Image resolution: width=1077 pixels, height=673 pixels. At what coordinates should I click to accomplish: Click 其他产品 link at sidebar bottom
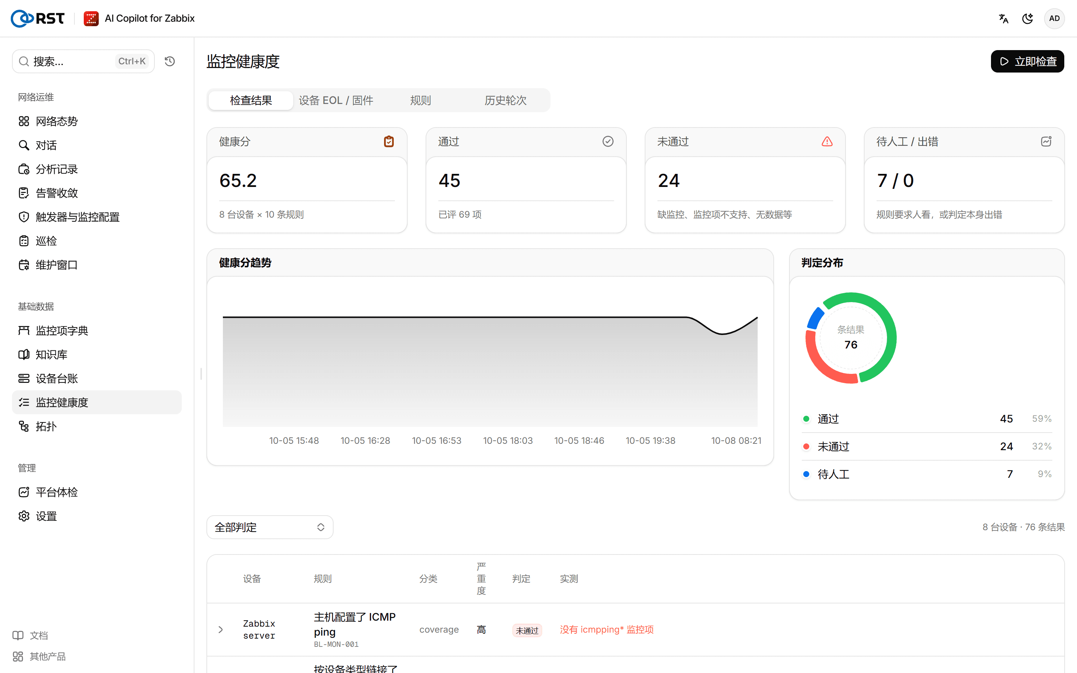[39, 656]
